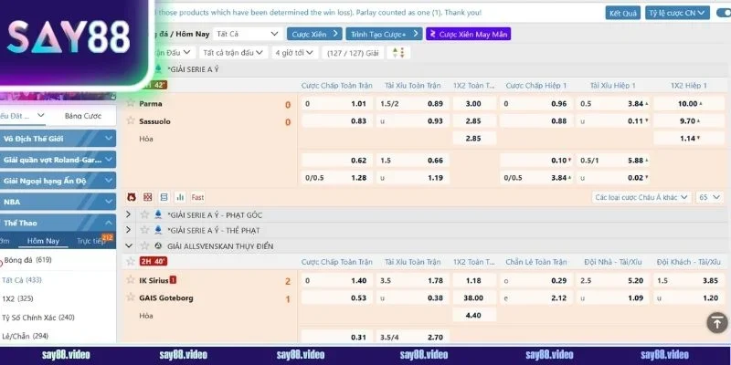Open the bar chart statistics icon
Viewport: 731px width, 365px height.
(180, 197)
